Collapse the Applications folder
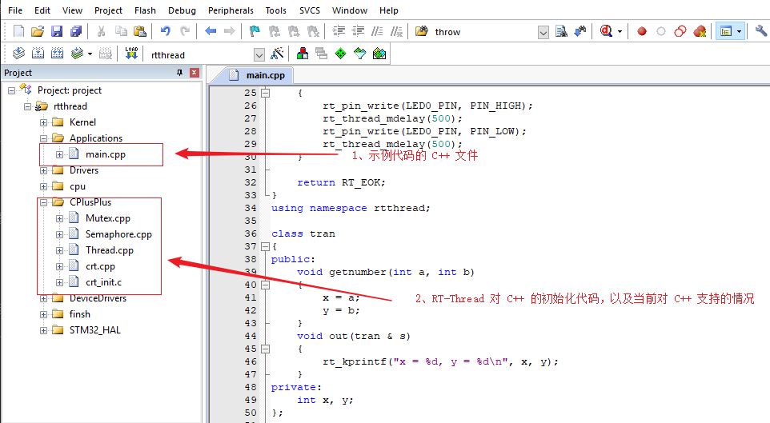 (44, 138)
